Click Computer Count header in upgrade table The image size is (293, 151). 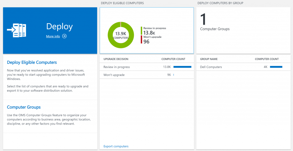pos(173,59)
